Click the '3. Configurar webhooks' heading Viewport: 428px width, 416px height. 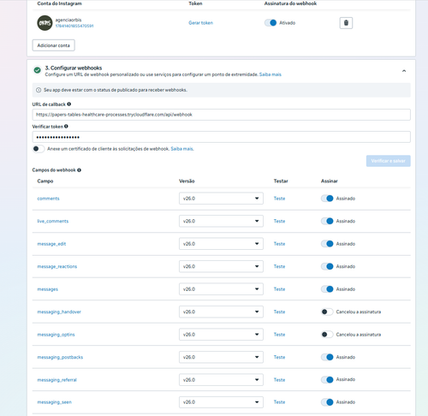point(74,68)
